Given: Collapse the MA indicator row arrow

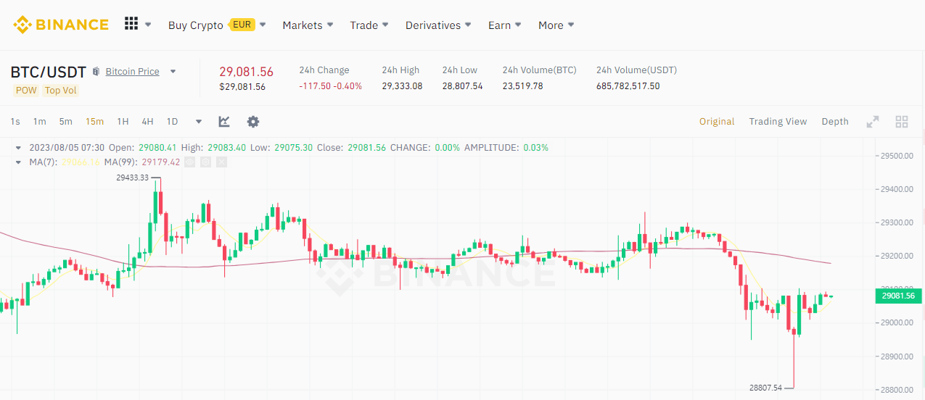Looking at the screenshot, I should (x=18, y=162).
